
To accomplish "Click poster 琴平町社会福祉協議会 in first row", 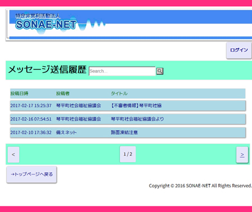I will (x=78, y=105).
